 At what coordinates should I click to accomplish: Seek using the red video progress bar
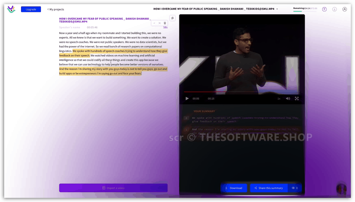tap(242, 92)
